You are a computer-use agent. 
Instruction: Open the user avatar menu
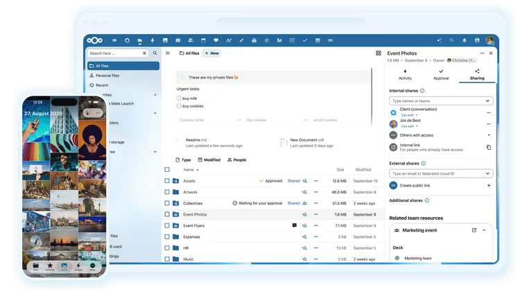pyautogui.click(x=490, y=40)
